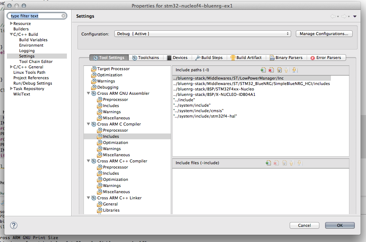
Task: Add a new include path entry
Action: 263,70
